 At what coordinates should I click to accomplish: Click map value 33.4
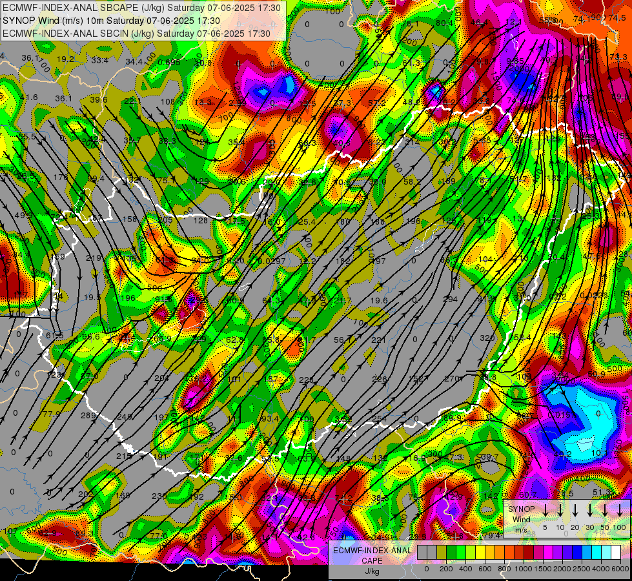99,61
